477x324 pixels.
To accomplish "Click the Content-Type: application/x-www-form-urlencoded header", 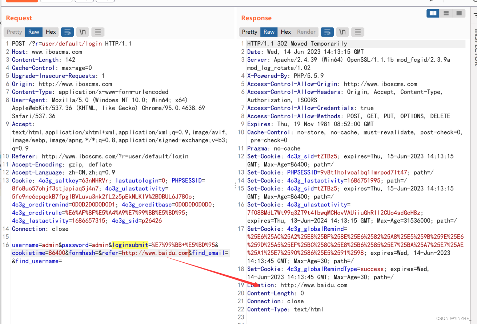I will (90, 92).
